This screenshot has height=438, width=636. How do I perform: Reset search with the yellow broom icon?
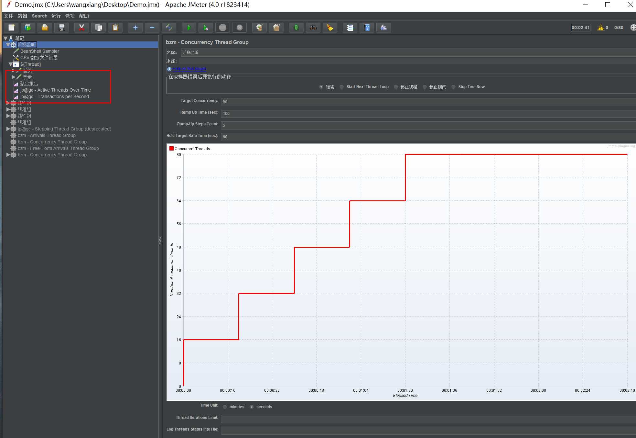tap(330, 28)
